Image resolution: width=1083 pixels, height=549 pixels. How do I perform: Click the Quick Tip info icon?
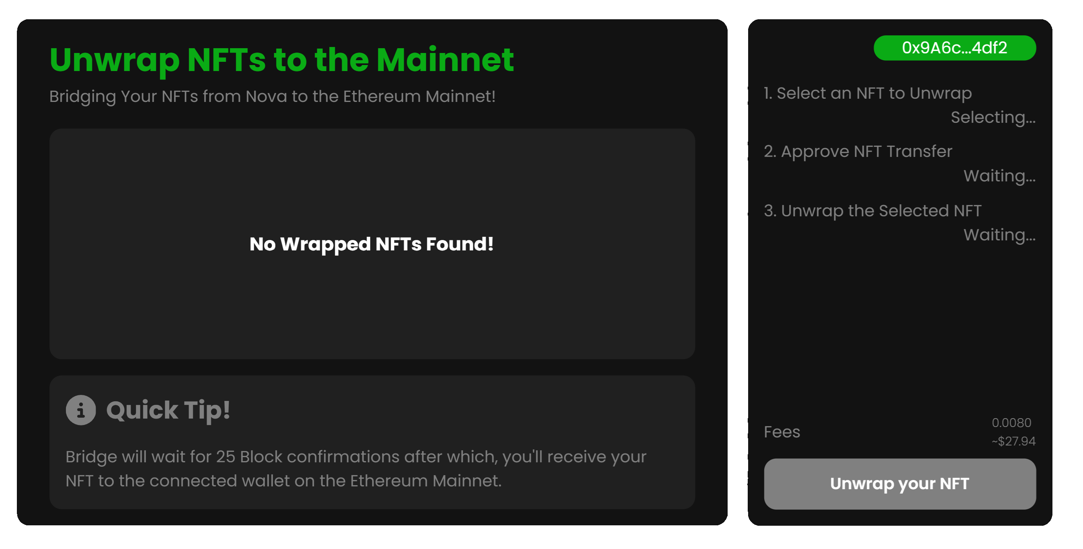81,410
